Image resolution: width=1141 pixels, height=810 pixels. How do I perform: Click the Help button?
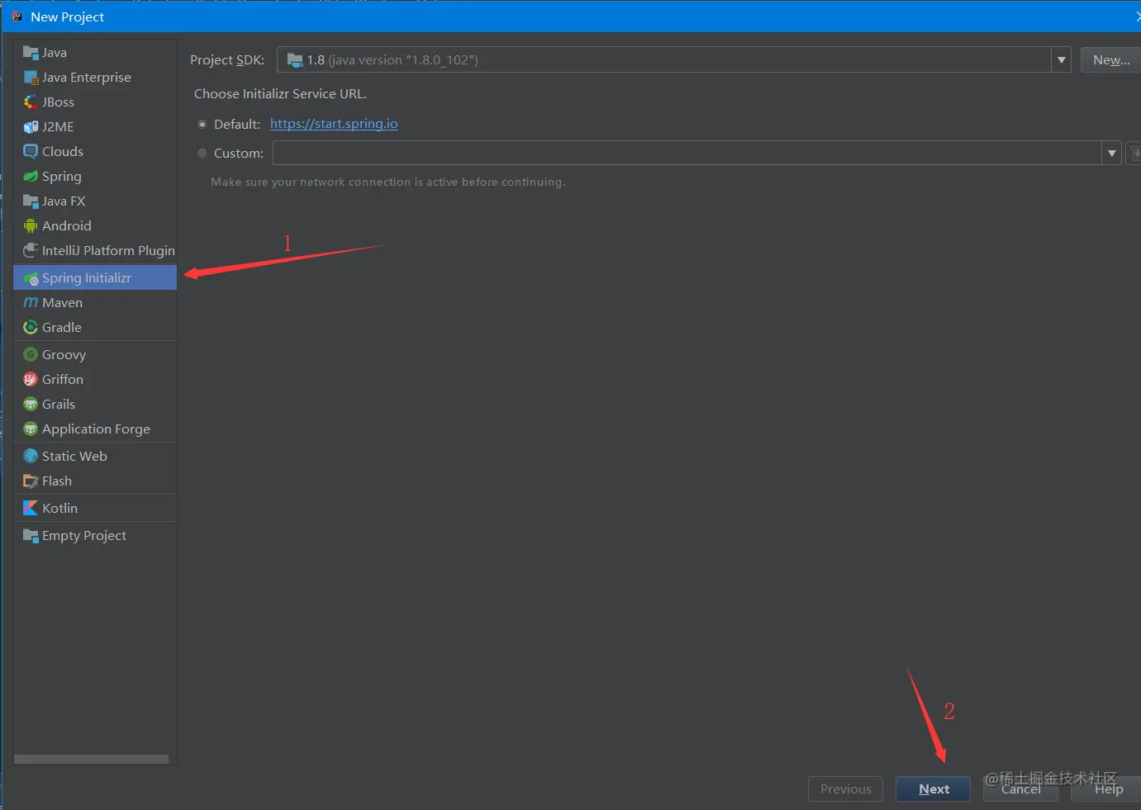tap(1107, 789)
